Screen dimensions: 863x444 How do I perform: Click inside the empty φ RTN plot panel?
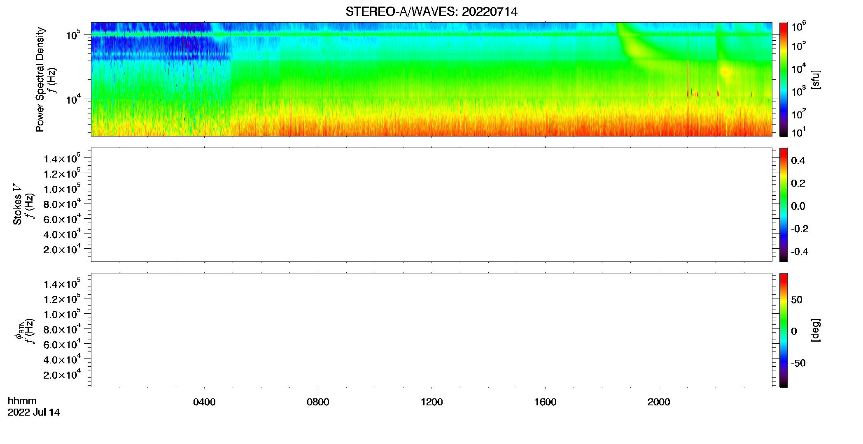[431, 330]
